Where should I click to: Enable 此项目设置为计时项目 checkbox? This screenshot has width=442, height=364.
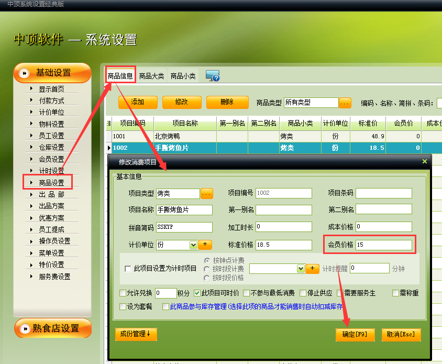(128, 269)
